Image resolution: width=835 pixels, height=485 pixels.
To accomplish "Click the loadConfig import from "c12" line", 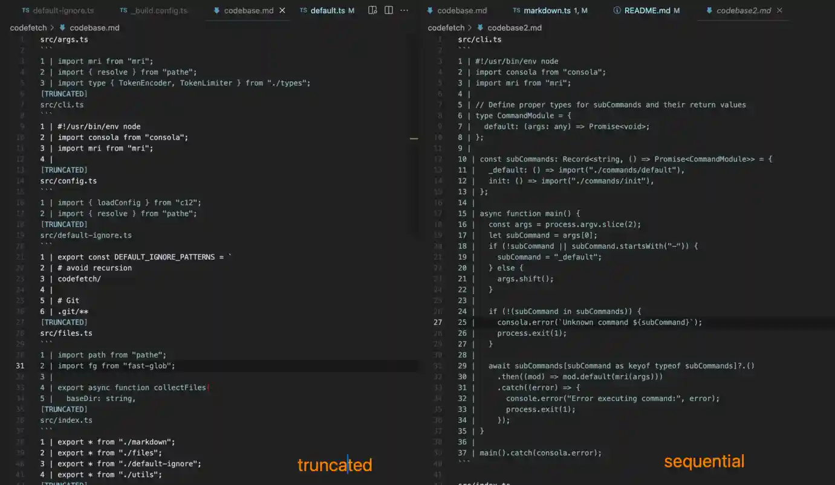I will point(121,203).
